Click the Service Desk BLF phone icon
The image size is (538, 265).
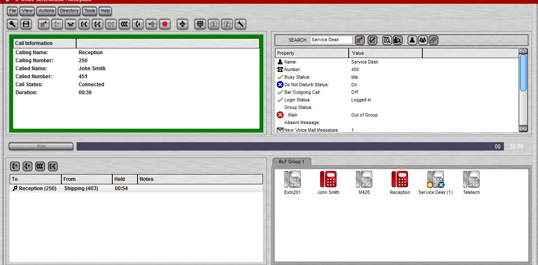[x=435, y=180]
